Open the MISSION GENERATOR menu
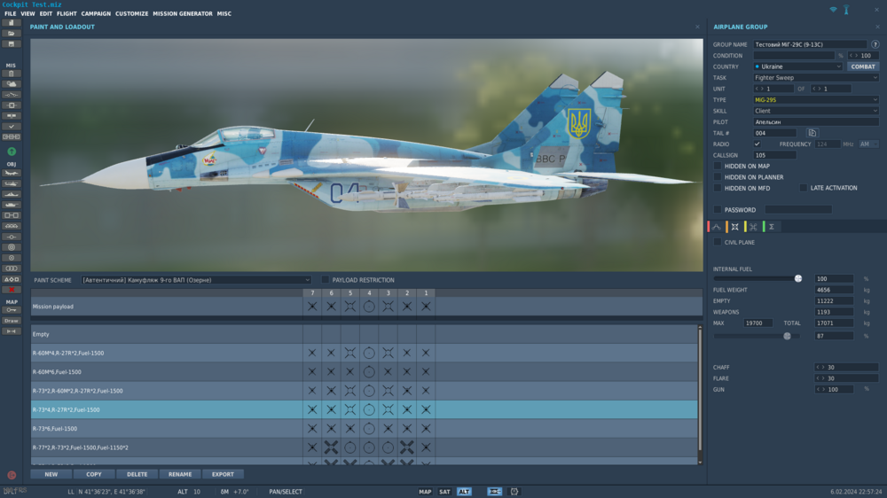The width and height of the screenshot is (887, 498). [183, 13]
